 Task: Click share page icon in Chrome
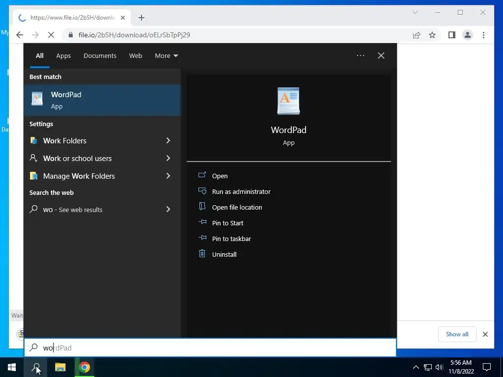[x=417, y=35]
